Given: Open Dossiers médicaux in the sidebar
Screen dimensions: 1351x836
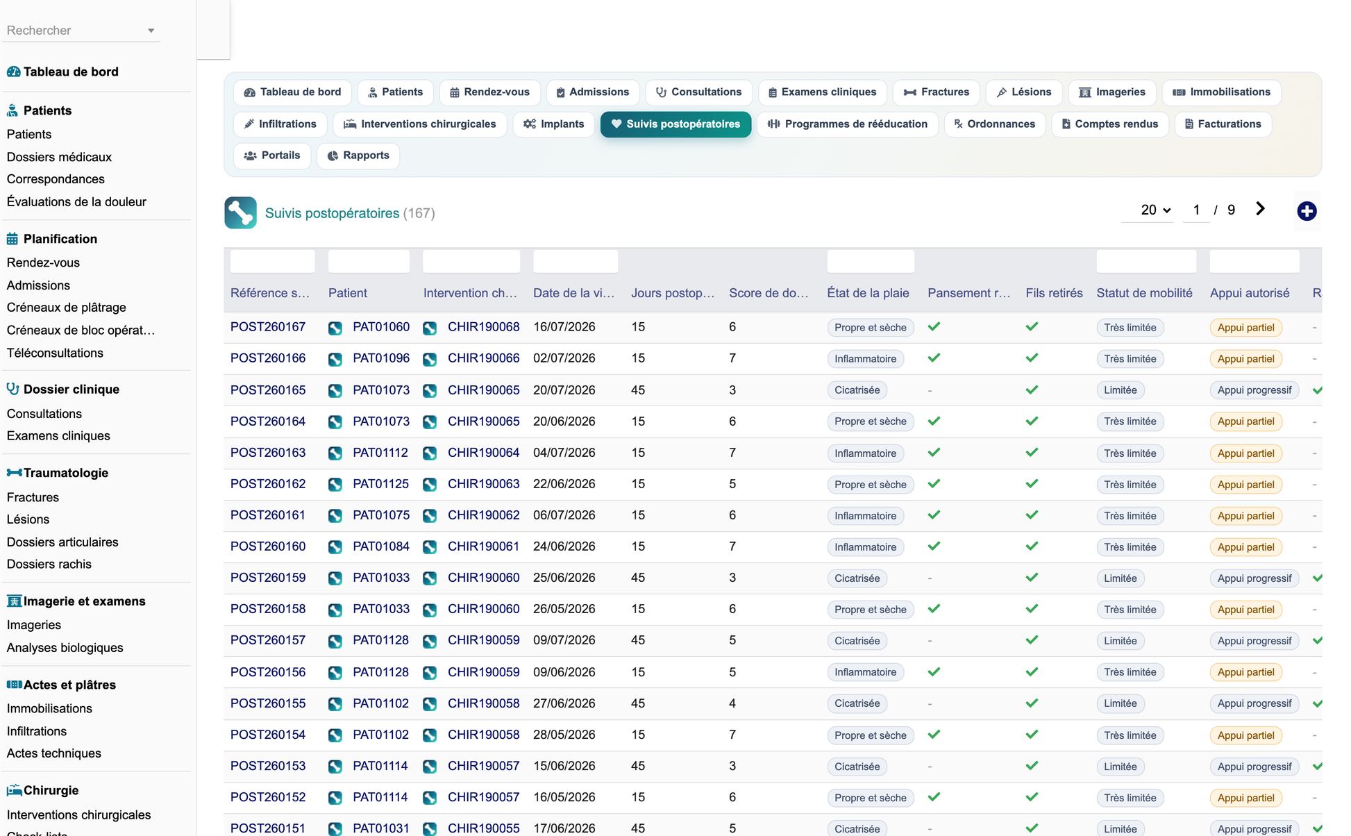Looking at the screenshot, I should coord(59,157).
